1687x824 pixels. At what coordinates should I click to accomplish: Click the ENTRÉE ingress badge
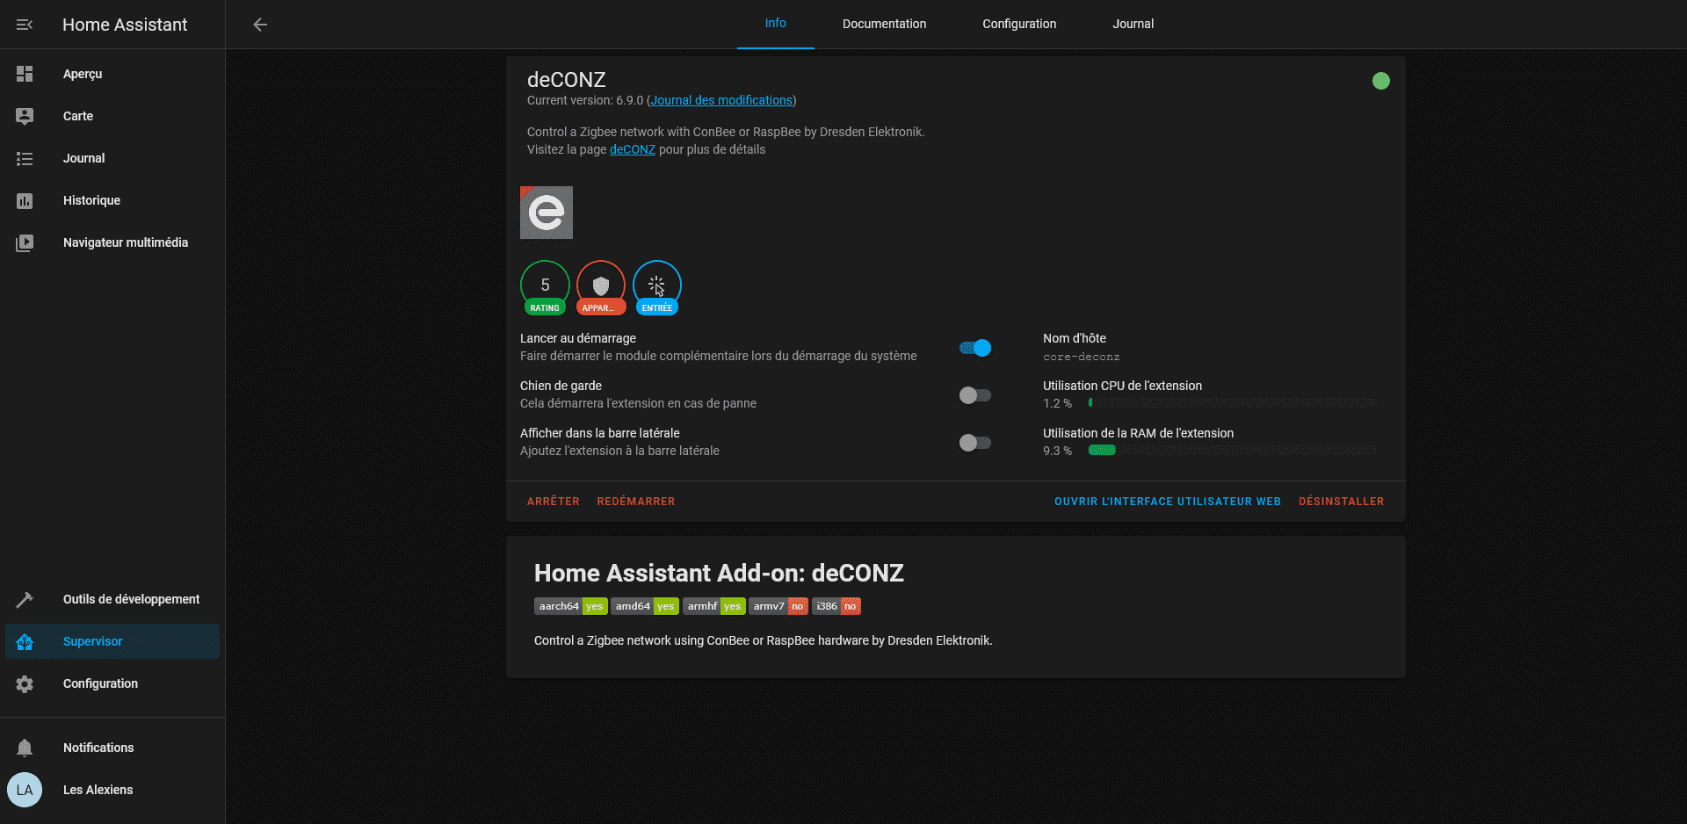coord(657,287)
